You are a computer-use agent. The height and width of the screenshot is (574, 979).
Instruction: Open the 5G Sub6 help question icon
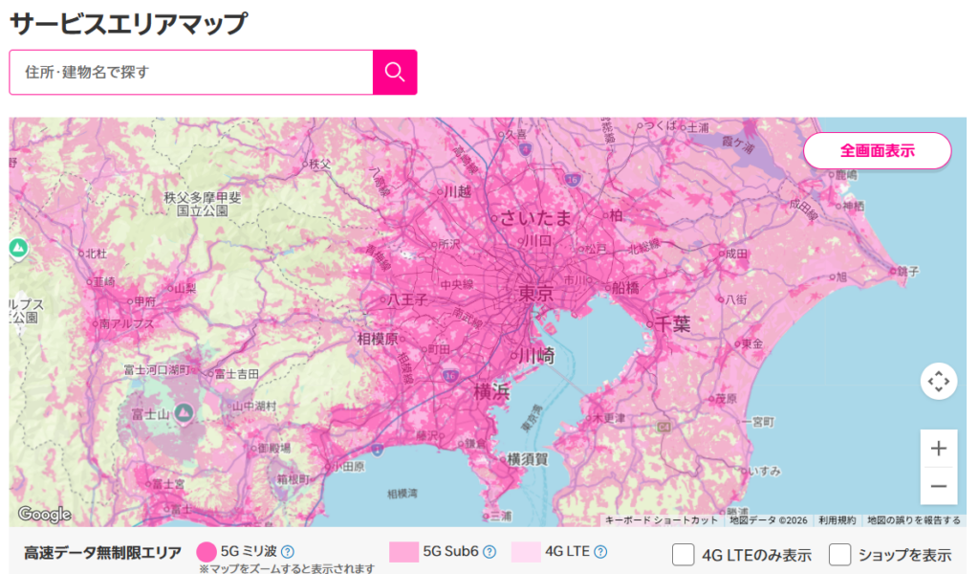coord(490,551)
